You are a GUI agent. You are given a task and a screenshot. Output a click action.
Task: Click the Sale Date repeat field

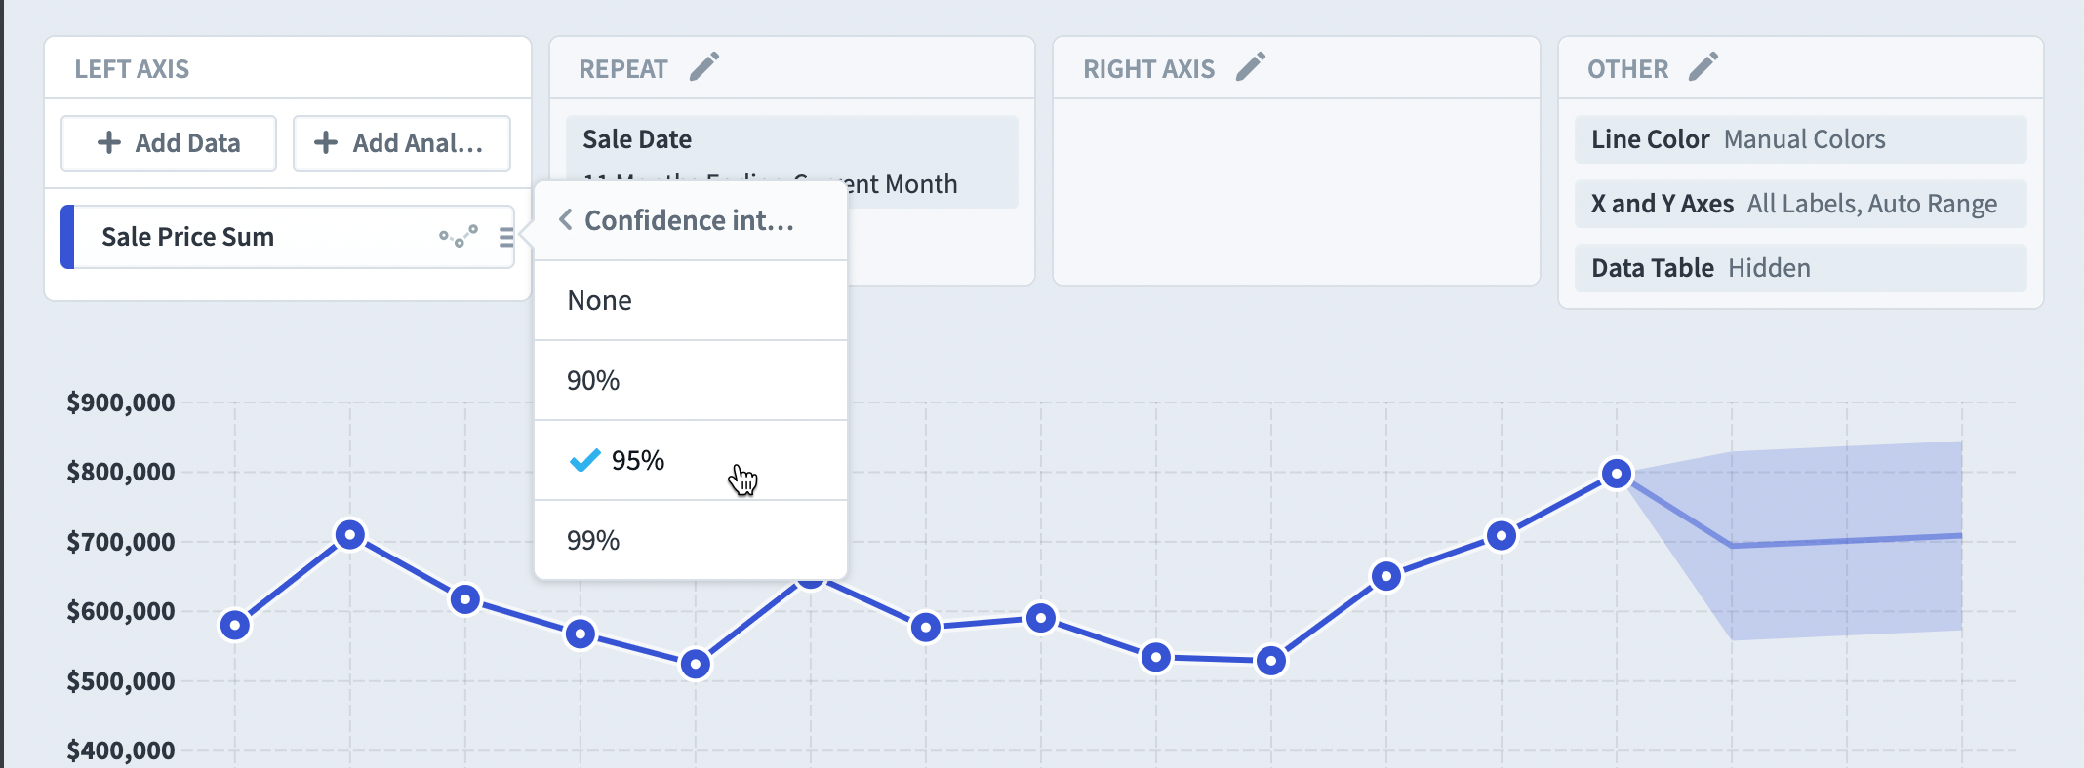pyautogui.click(x=791, y=162)
